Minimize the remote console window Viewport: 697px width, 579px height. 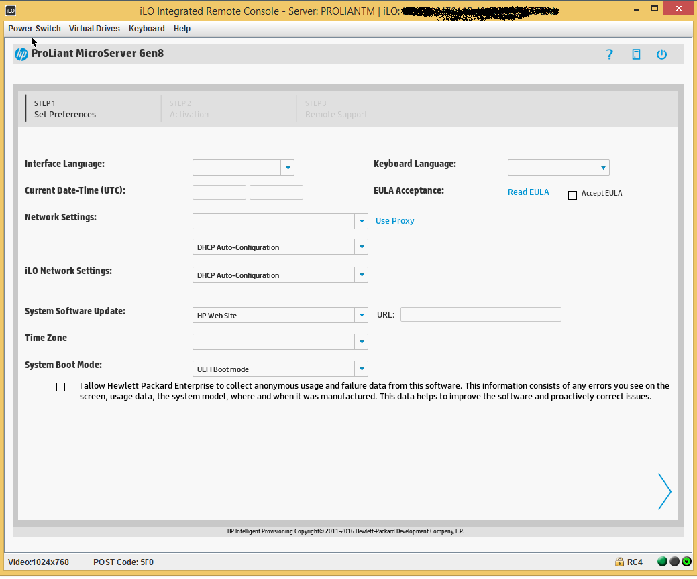637,9
